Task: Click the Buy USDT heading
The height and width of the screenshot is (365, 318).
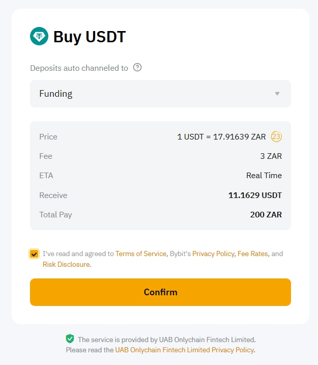Action: 90,37
